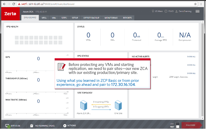Screen dimensions: 206x129
Task: Click the insecure connection warning icon
Action: click(x=19, y=4)
